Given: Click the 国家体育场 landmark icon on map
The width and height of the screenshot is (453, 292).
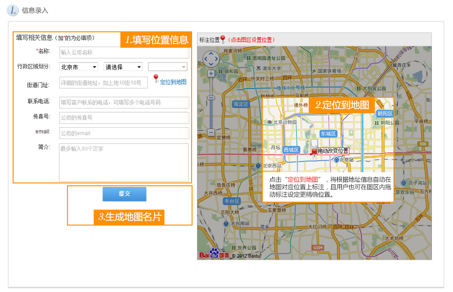Looking at the screenshot, I should click(314, 71).
